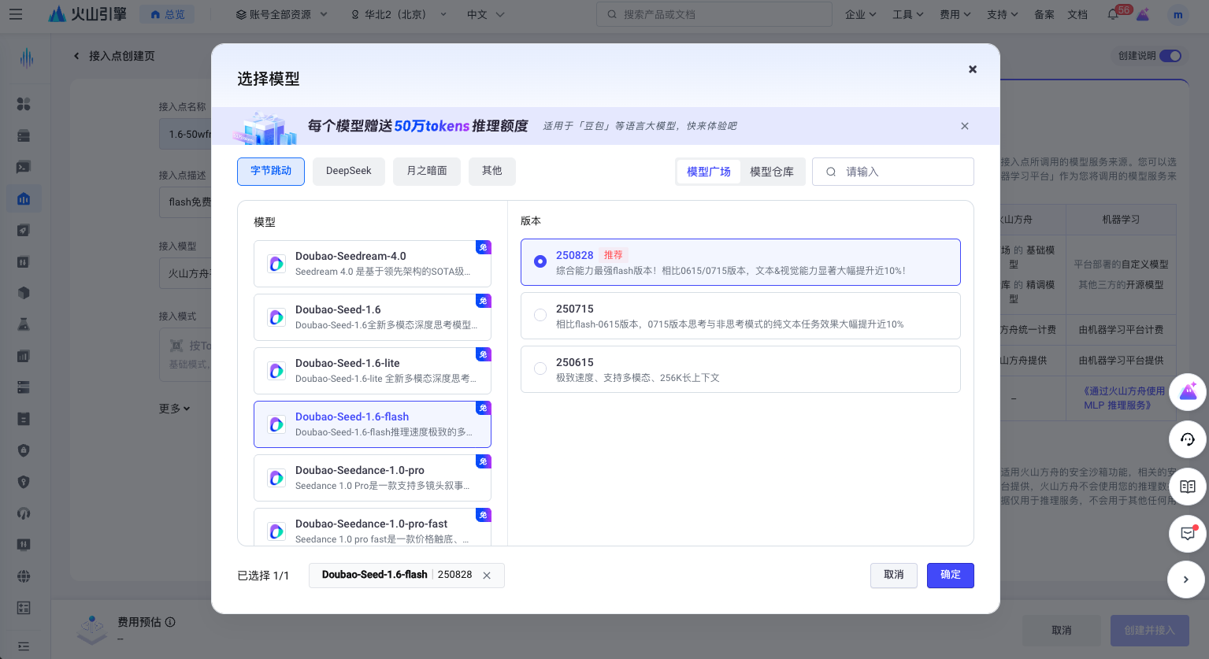Toggle the 创建说明 switch
Screen dimensions: 1209x659
[1170, 56]
